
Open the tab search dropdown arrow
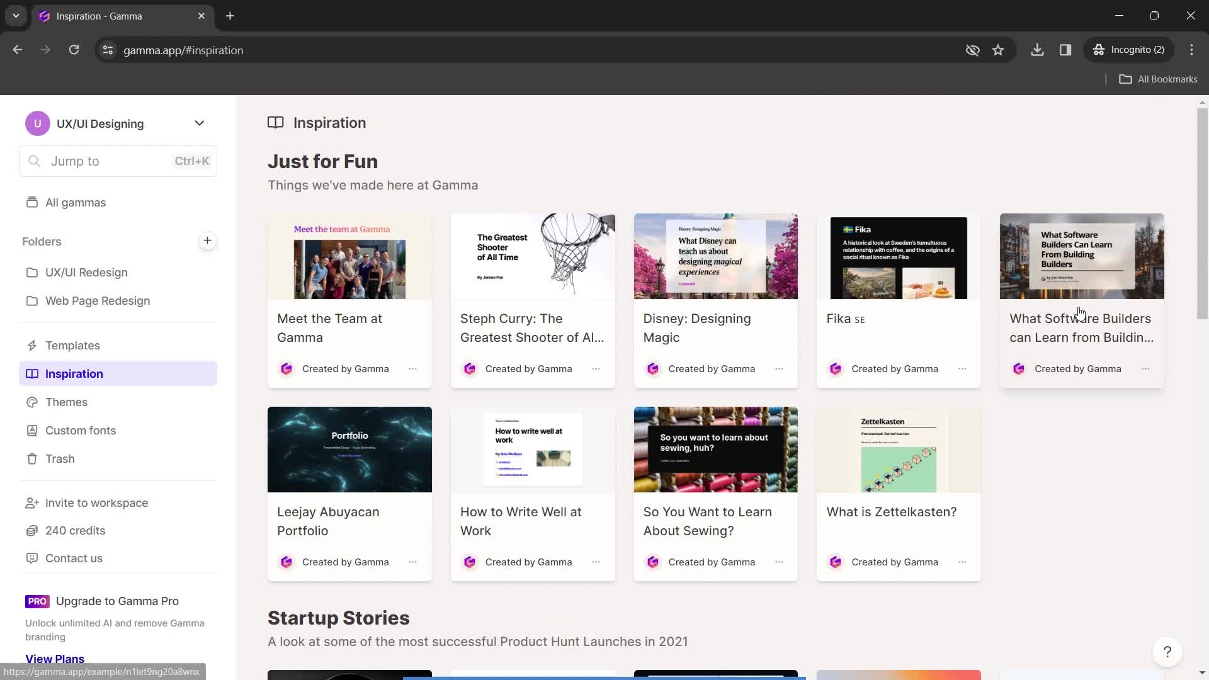16,16
